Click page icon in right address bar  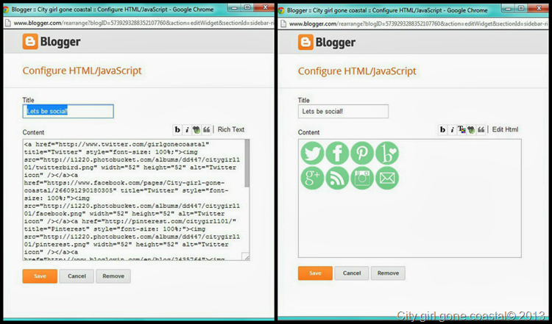coord(283,24)
